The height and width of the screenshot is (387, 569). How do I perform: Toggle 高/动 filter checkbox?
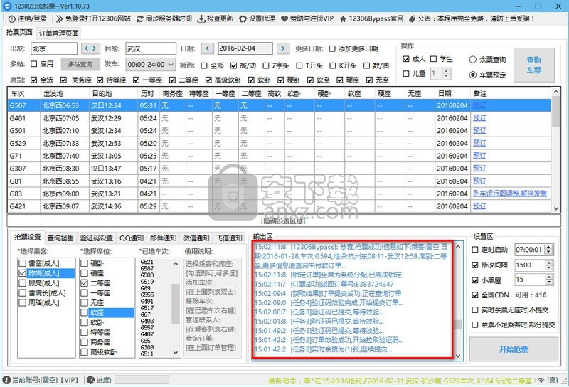[234, 65]
